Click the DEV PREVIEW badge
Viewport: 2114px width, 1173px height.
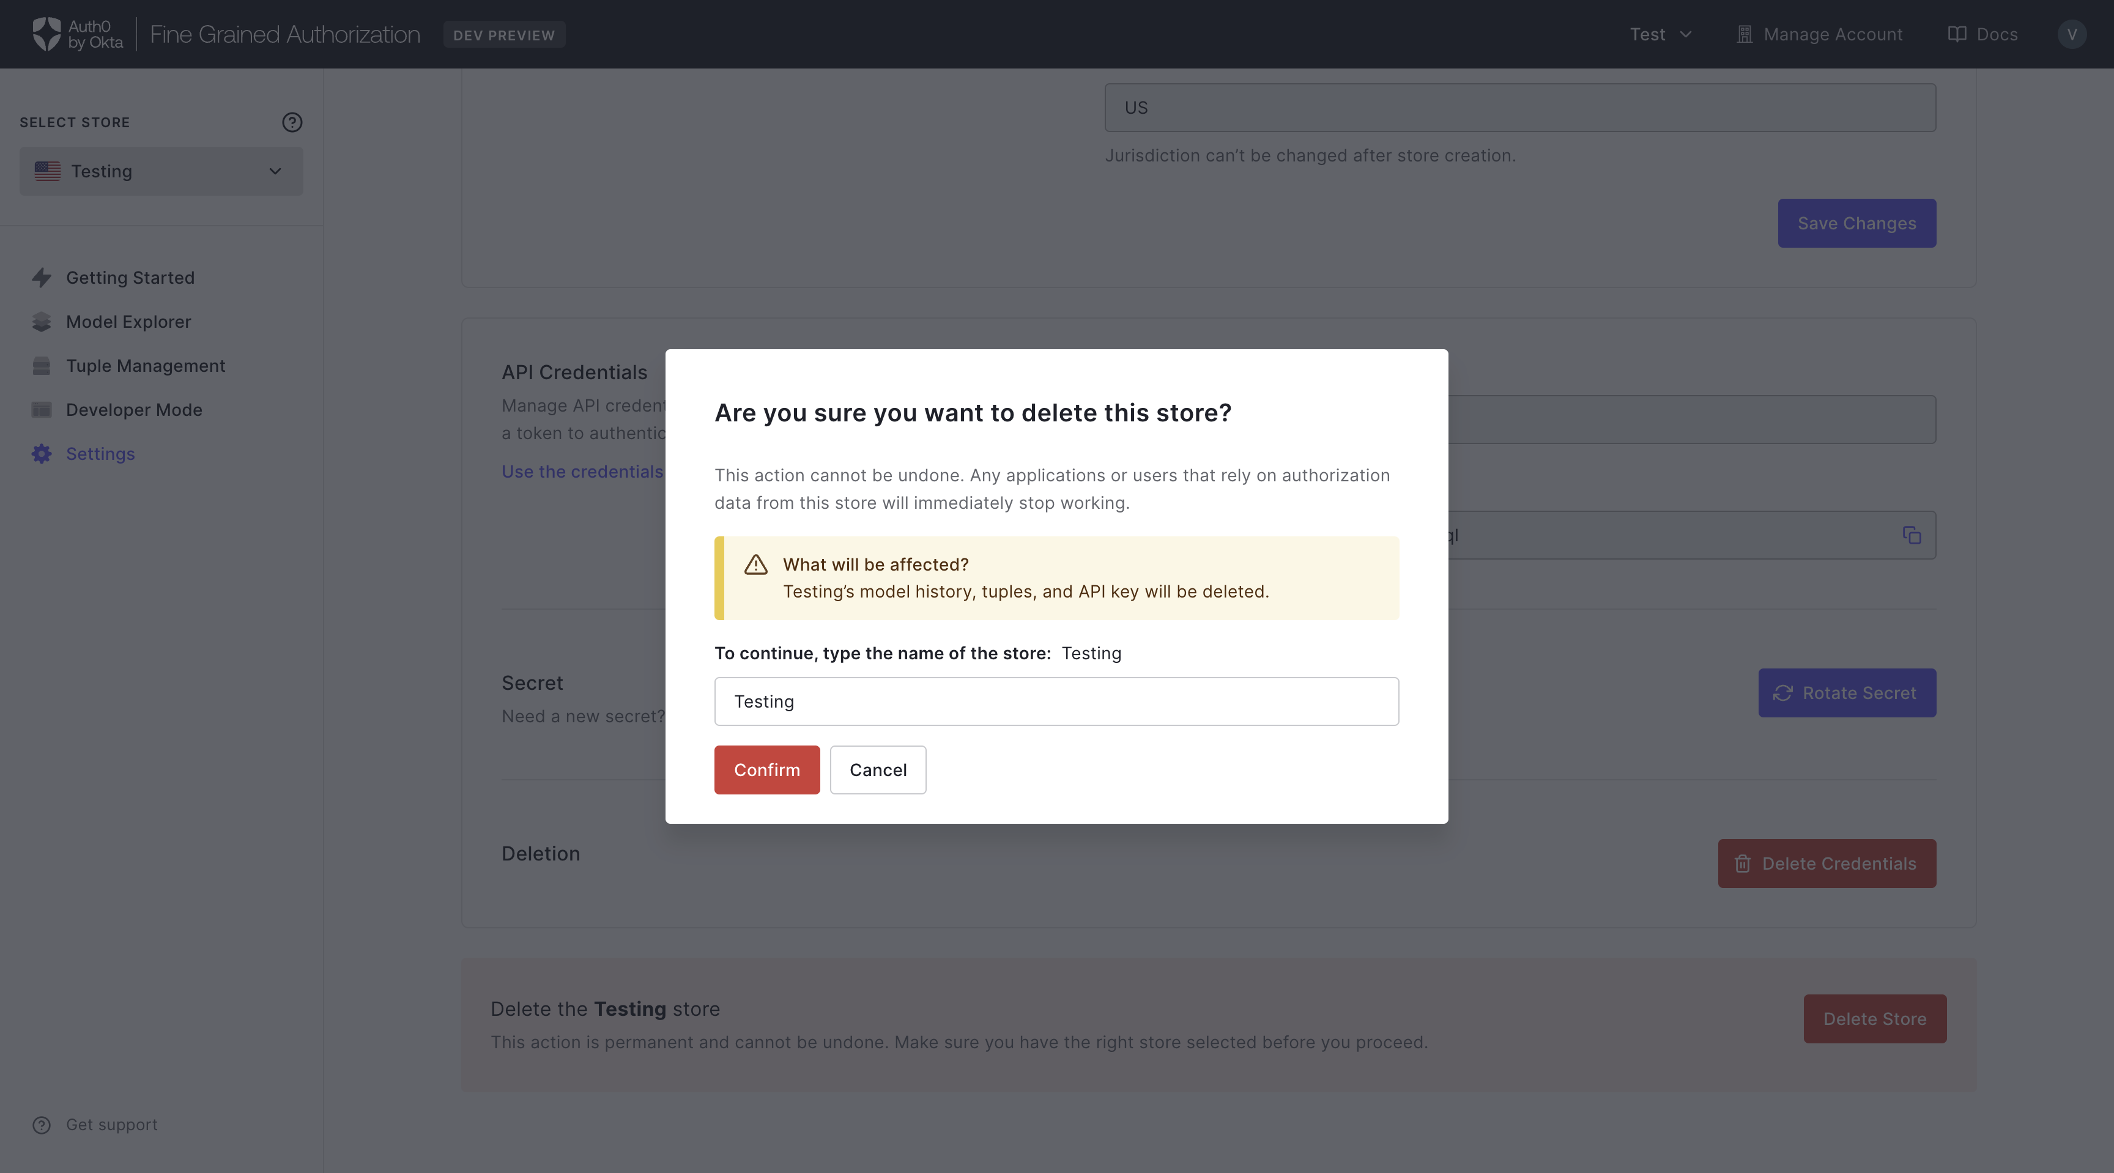(504, 34)
